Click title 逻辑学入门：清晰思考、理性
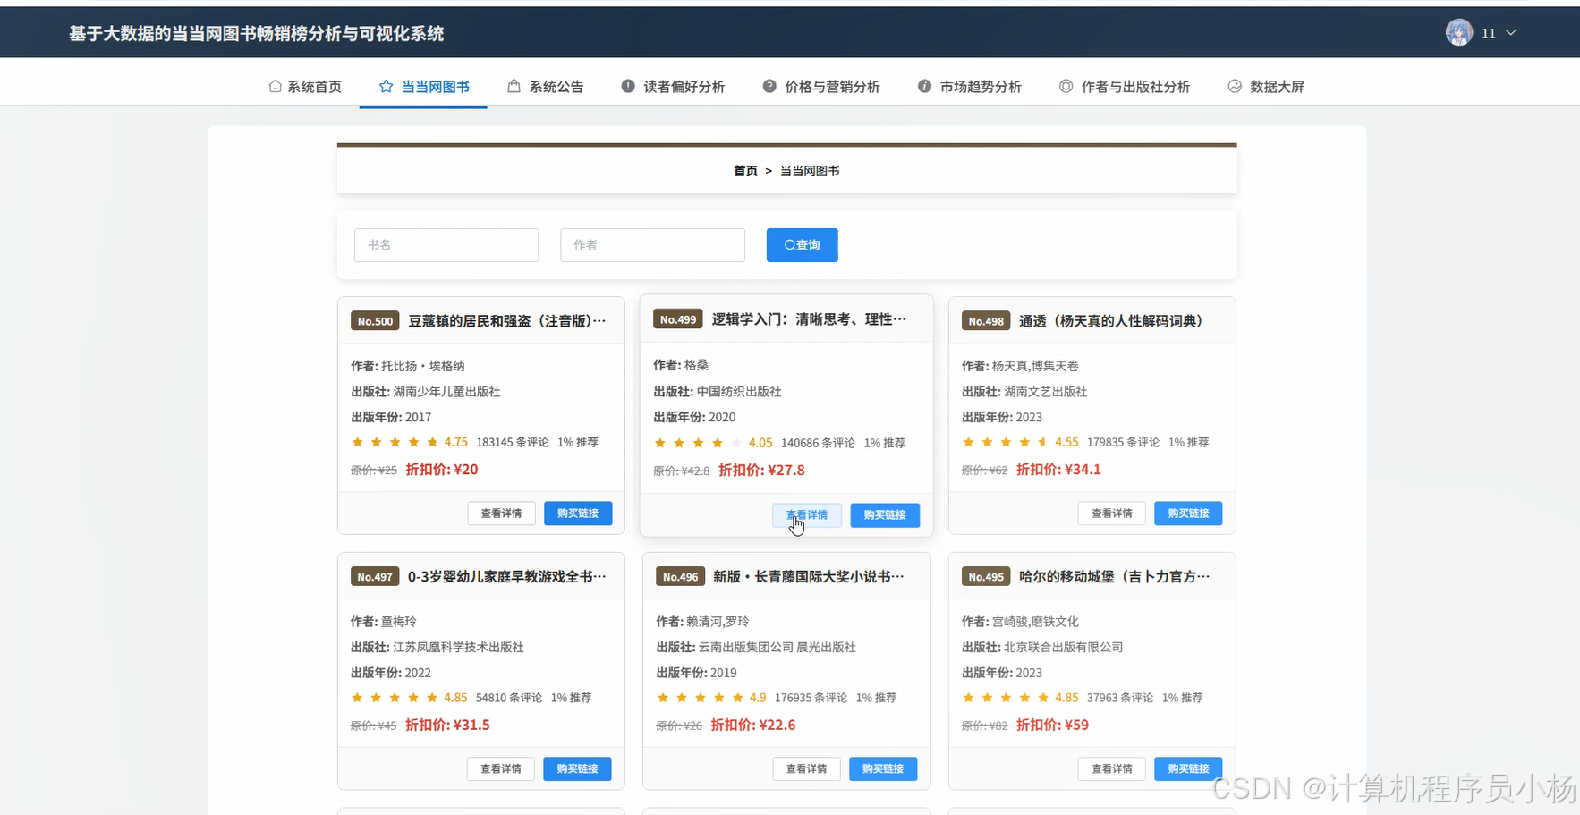Viewport: 1580px width, 815px height. point(809,319)
